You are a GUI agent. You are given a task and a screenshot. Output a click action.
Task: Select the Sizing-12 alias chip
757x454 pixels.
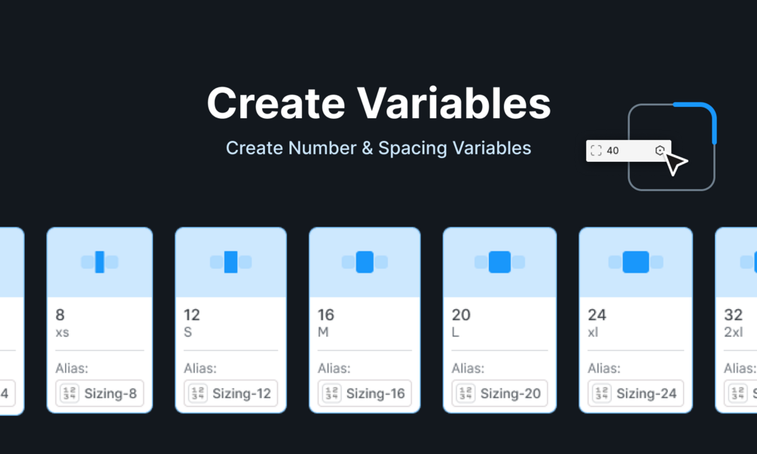point(230,393)
